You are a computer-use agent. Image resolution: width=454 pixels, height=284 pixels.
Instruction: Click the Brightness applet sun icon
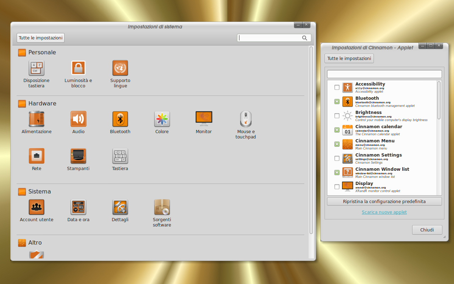[x=348, y=116]
